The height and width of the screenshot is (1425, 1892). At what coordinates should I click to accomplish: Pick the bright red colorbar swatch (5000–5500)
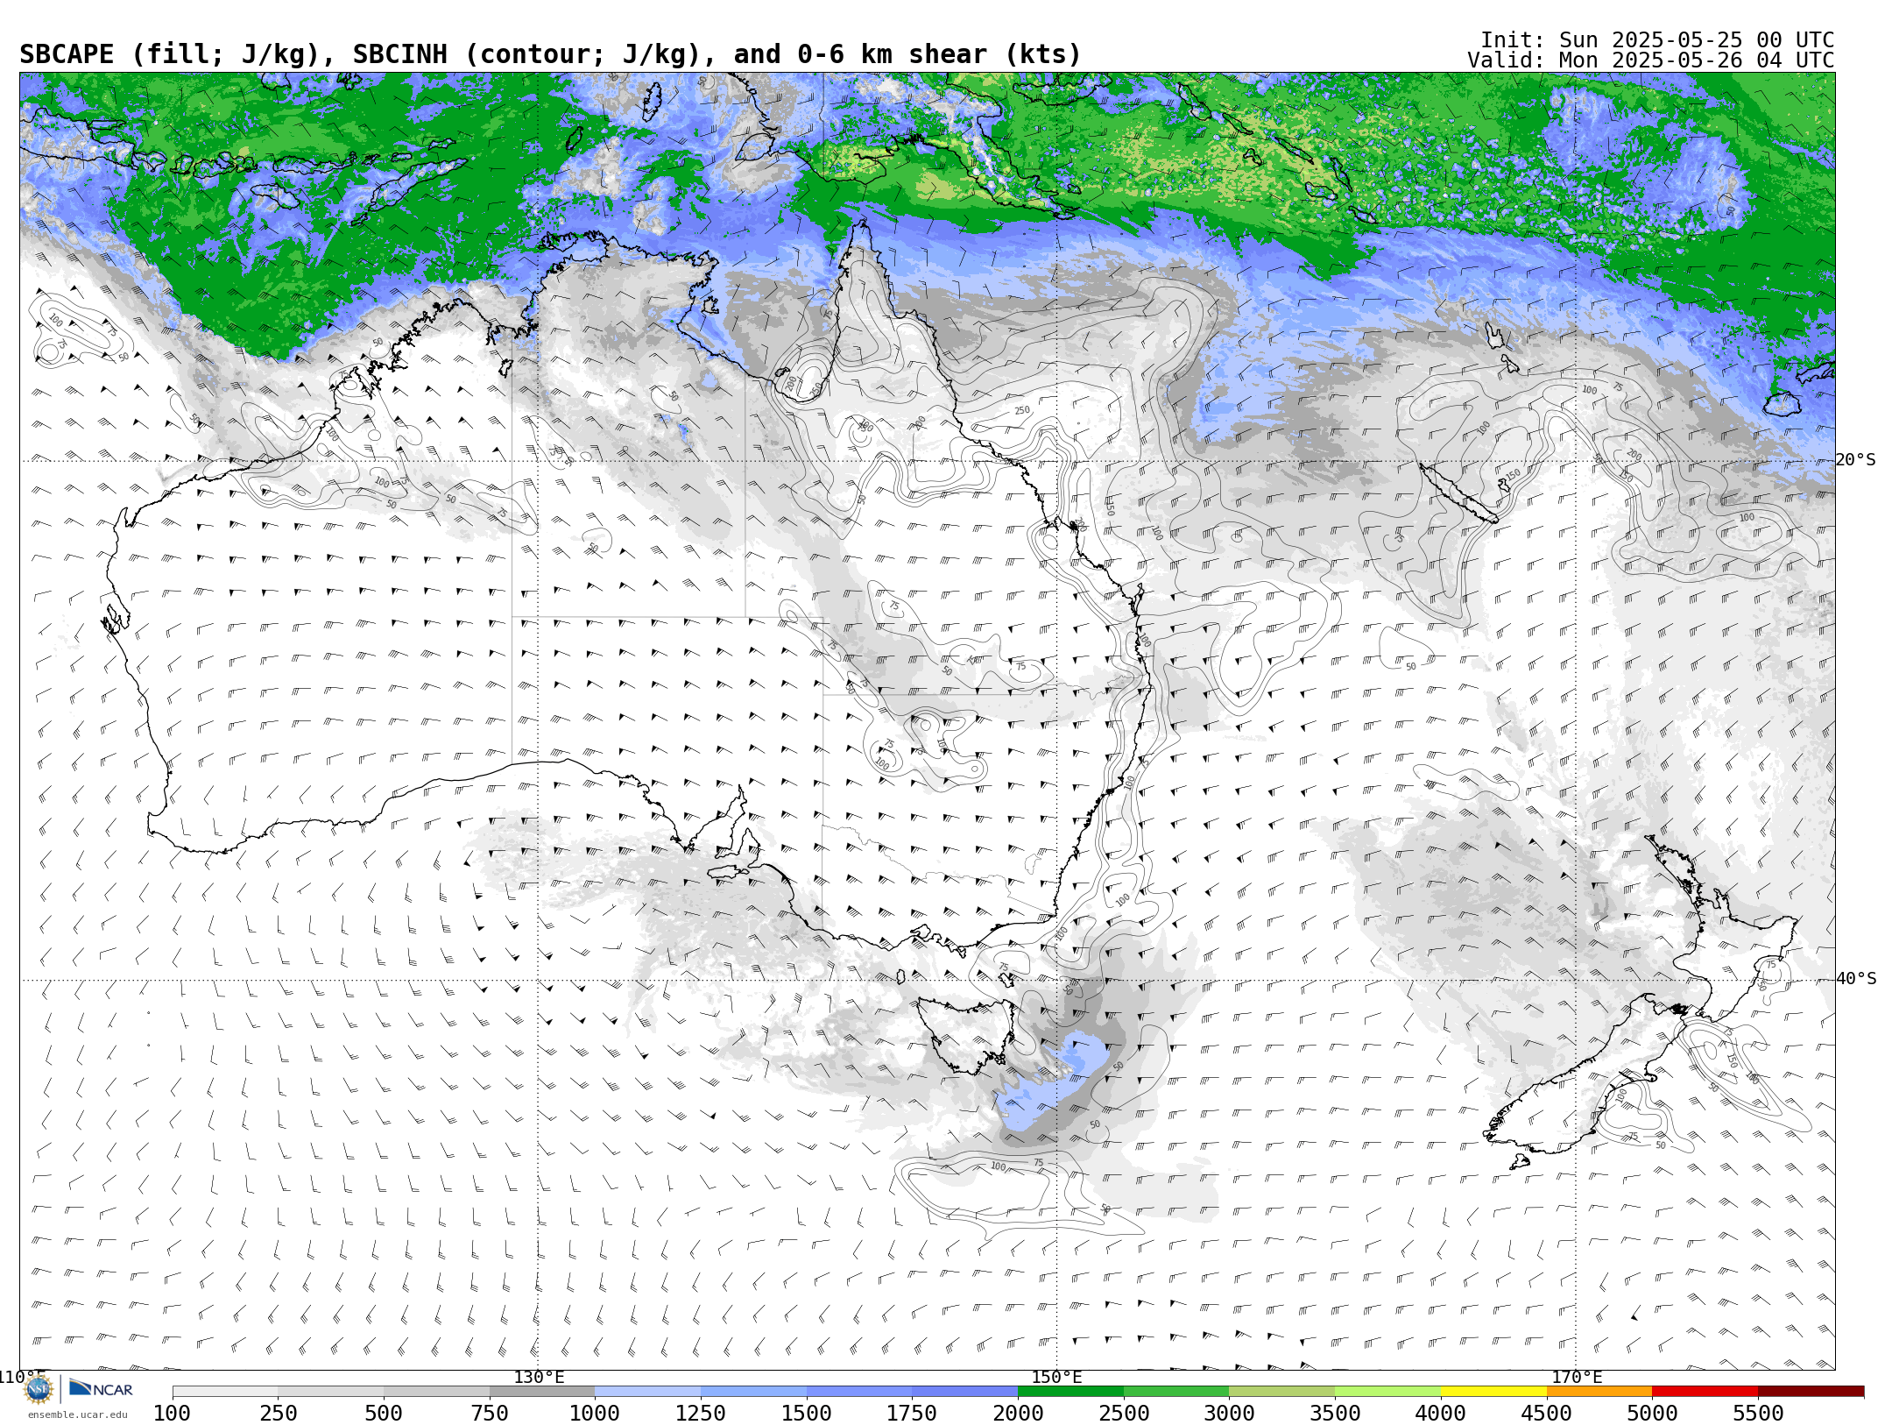coord(1705,1392)
